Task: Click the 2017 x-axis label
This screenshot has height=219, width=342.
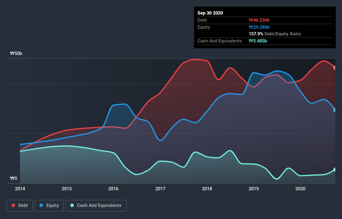Action: 160,189
